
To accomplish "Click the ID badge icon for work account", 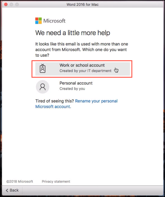I will click(x=43, y=68).
